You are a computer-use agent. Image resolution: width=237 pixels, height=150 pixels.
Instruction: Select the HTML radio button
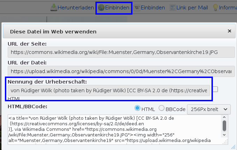coord(137,108)
